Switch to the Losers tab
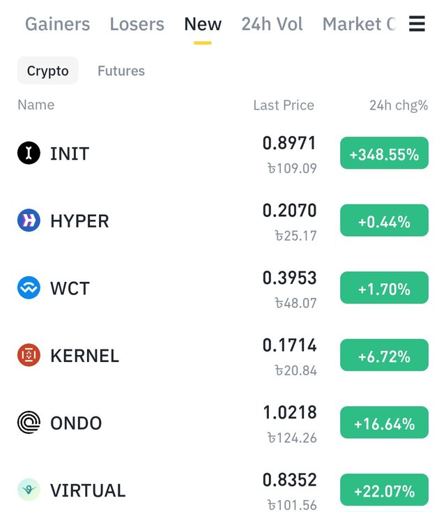446x512 pixels. pos(137,24)
